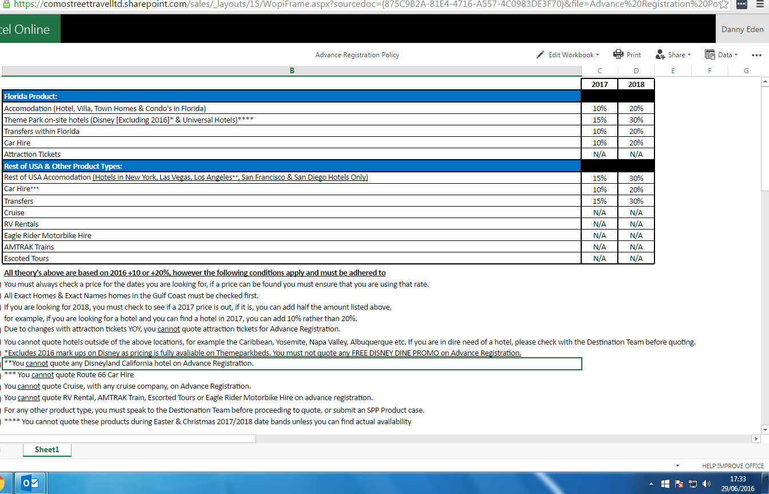This screenshot has height=494, width=769.
Task: Select the FREE DISNEY DINE PROMO note
Action: pyautogui.click(x=263, y=353)
